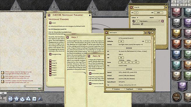Open the Spells sidebar banner
This screenshot has height=107, width=191.
point(182,86)
